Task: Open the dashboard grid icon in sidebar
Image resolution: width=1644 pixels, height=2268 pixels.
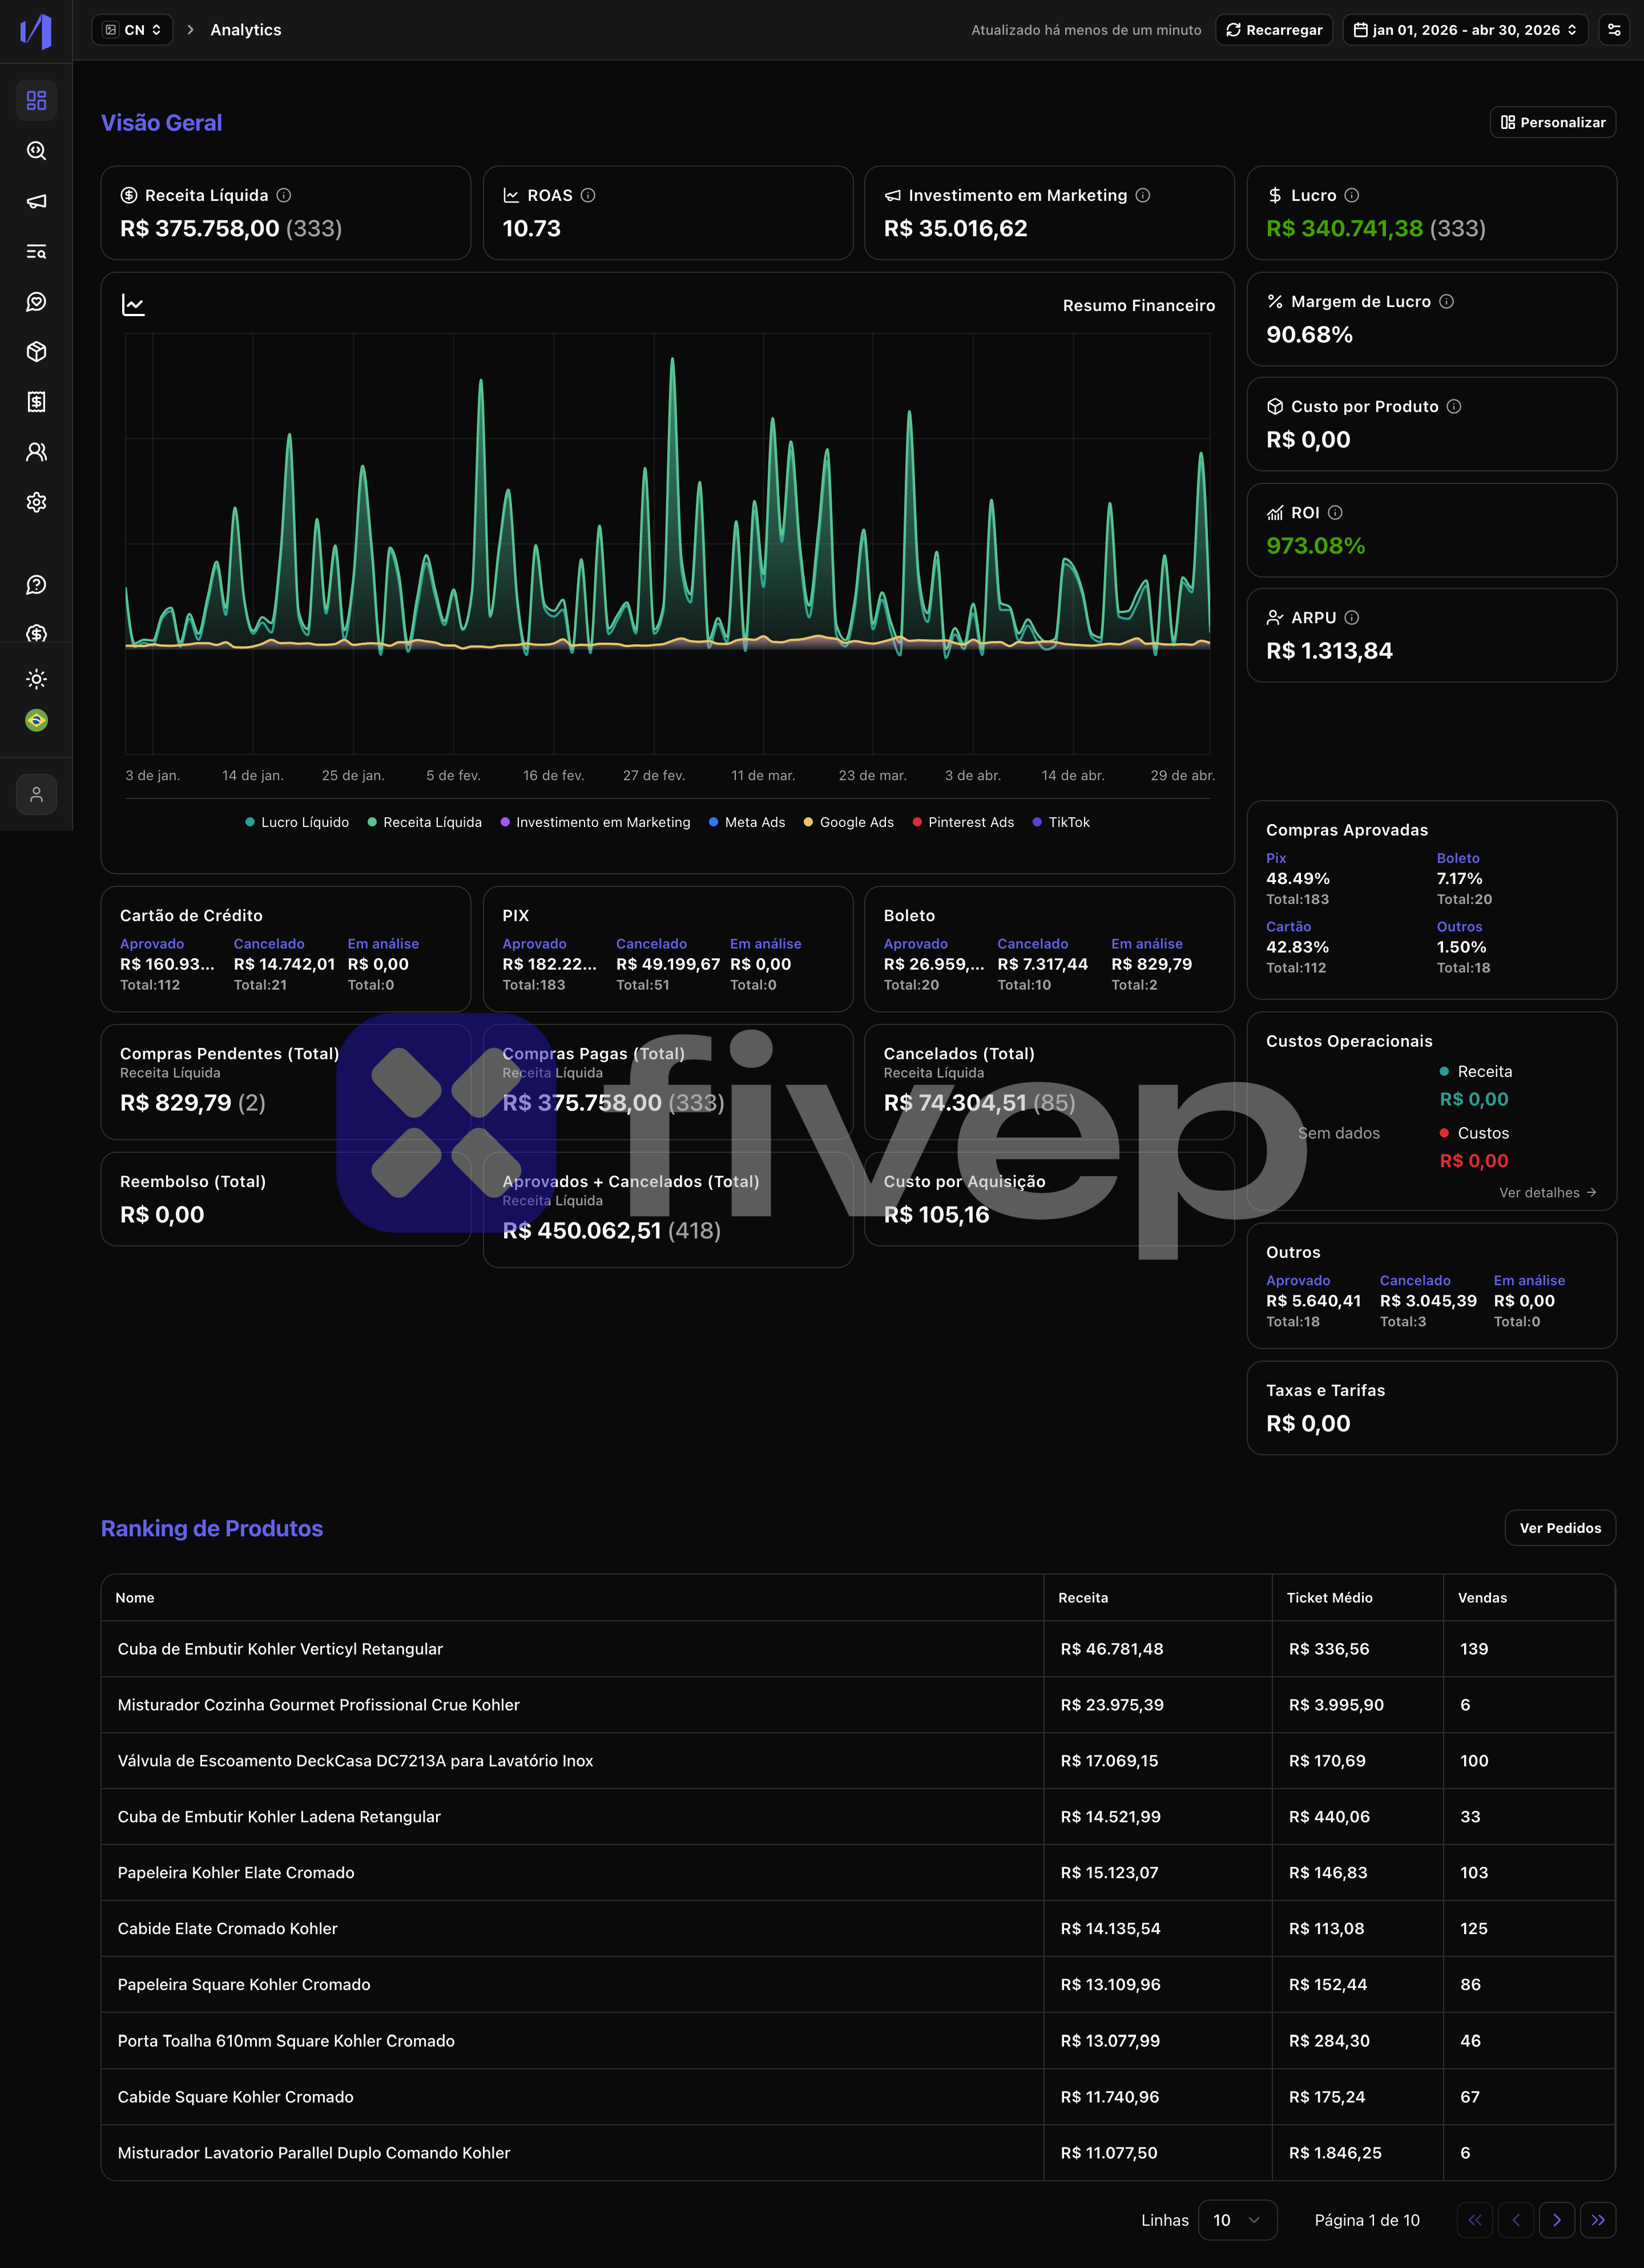Action: tap(36, 100)
